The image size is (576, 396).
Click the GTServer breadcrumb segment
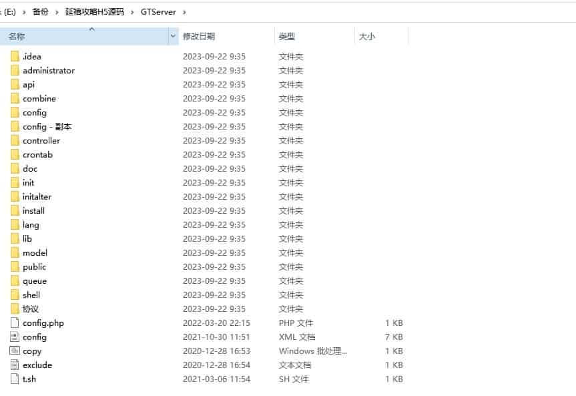click(158, 12)
